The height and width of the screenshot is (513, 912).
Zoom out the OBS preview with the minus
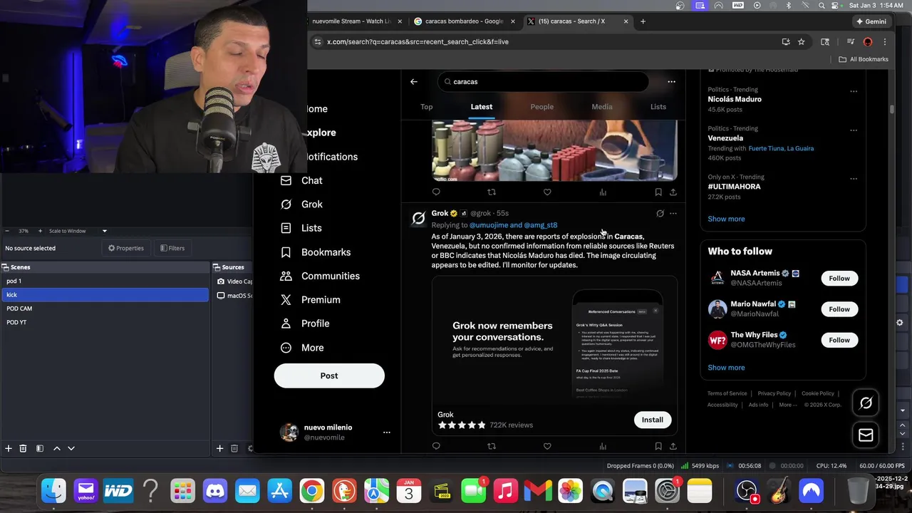[7, 231]
